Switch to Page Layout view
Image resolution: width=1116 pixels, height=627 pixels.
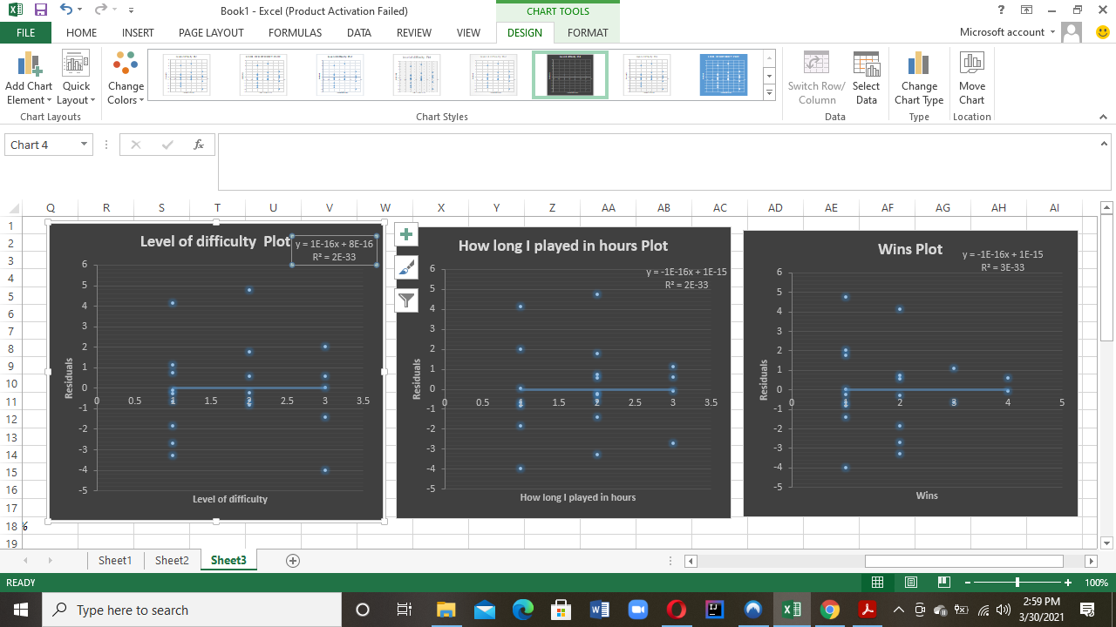[911, 582]
